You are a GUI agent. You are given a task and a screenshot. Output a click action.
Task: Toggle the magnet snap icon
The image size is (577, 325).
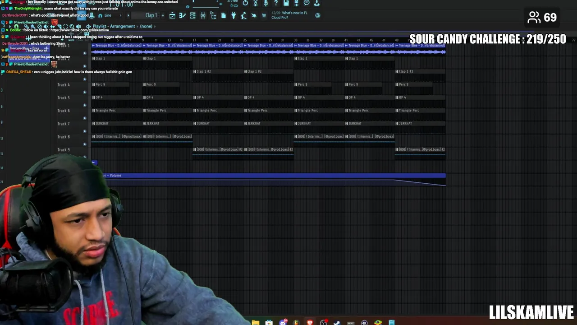click(x=100, y=16)
